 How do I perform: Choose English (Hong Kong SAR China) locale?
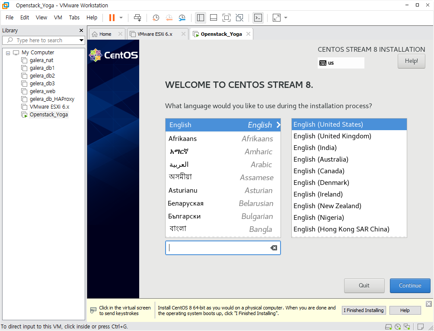tap(349, 229)
